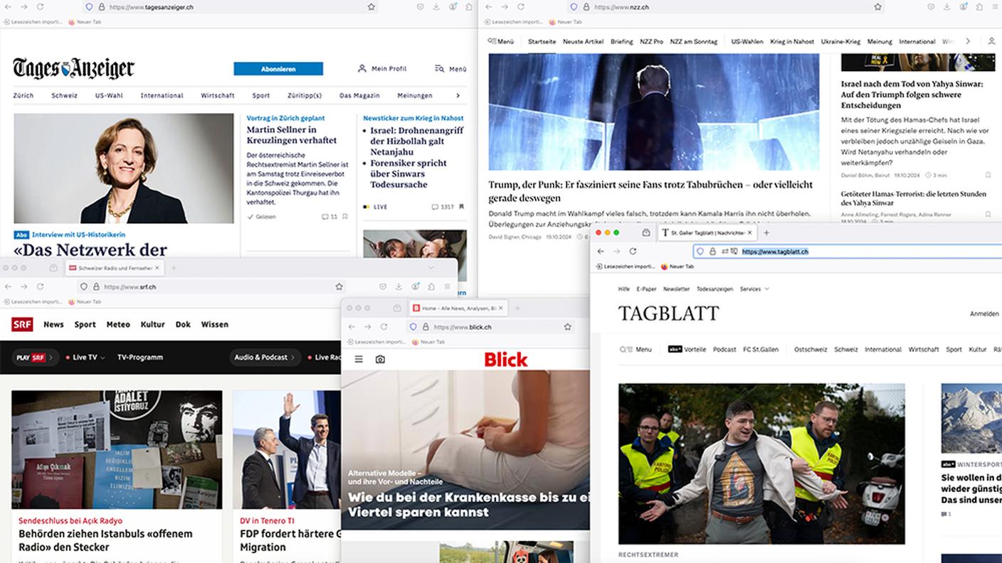Screen dimensions: 1002x563
Task: Expand more Tages-Anzeiger navigation sections
Action: (458, 95)
